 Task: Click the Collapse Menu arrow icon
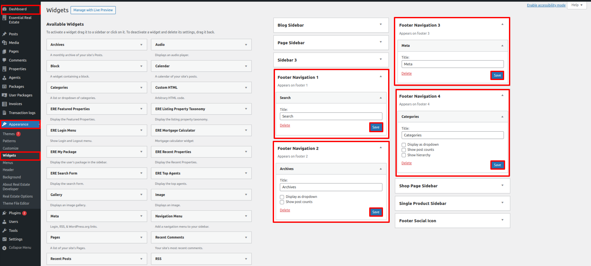click(4, 248)
